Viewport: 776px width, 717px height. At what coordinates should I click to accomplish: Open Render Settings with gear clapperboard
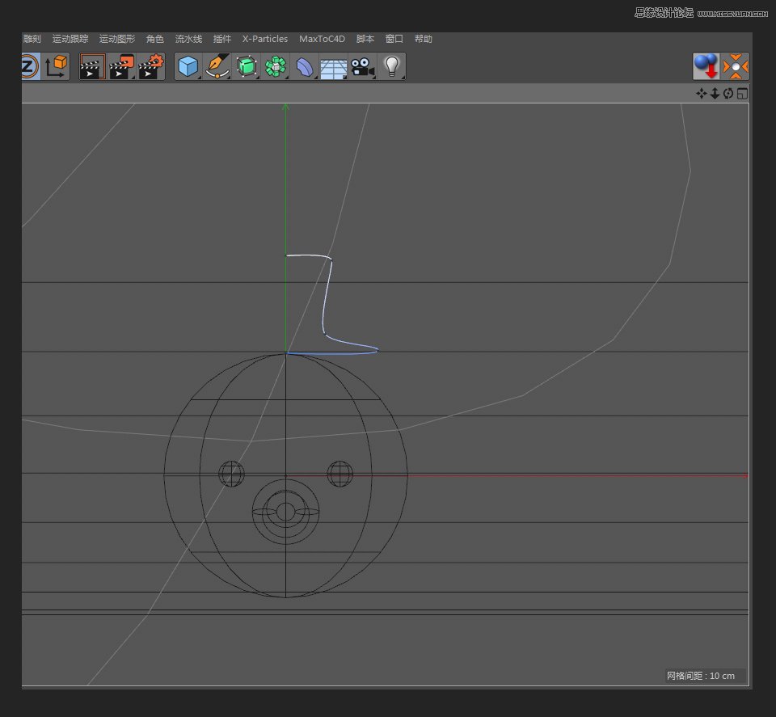150,66
